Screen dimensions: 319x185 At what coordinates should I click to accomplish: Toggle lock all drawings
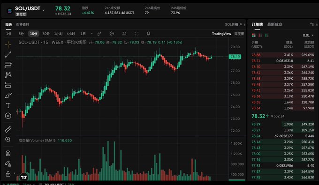click(8, 174)
